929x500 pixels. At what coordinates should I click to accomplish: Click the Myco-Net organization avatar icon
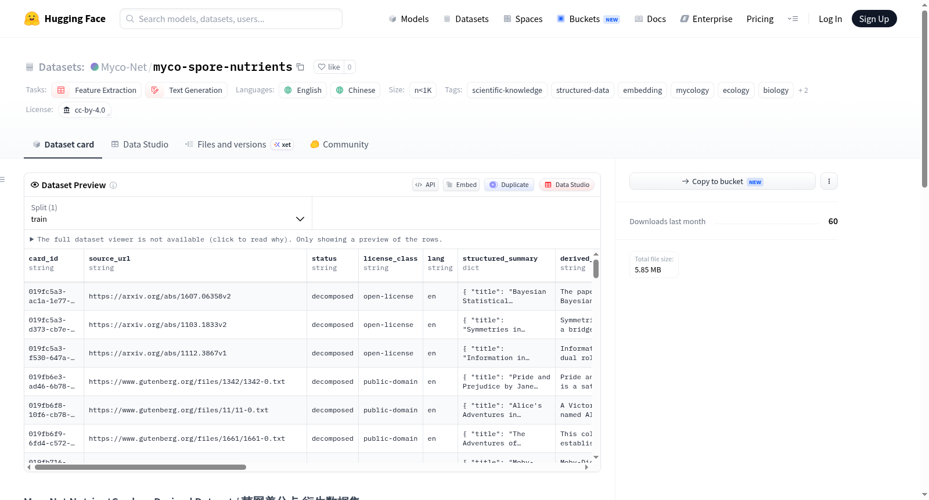(95, 67)
